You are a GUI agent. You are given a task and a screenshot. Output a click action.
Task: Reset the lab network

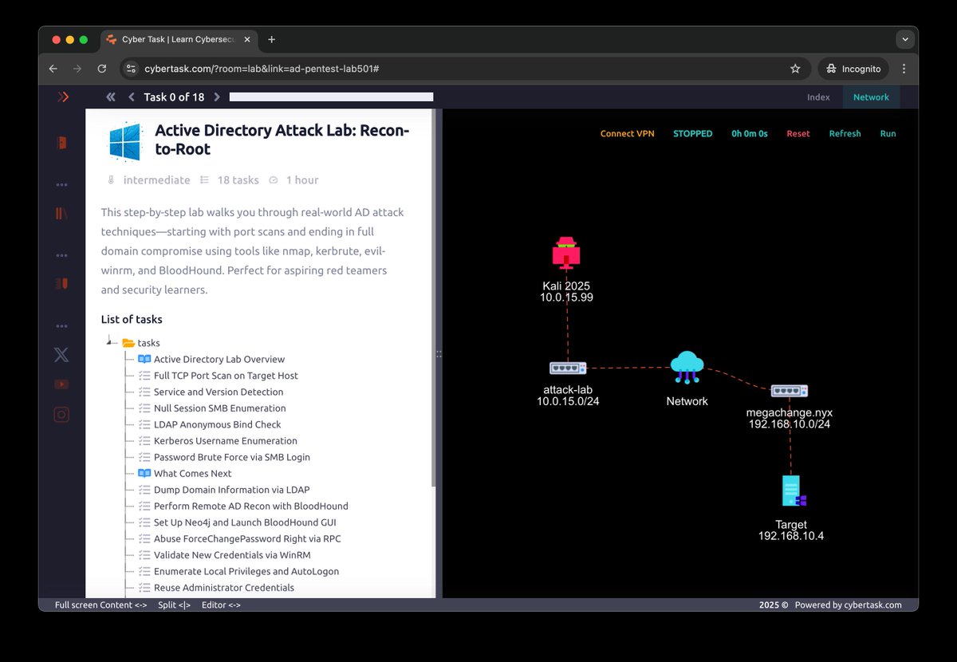pos(797,134)
